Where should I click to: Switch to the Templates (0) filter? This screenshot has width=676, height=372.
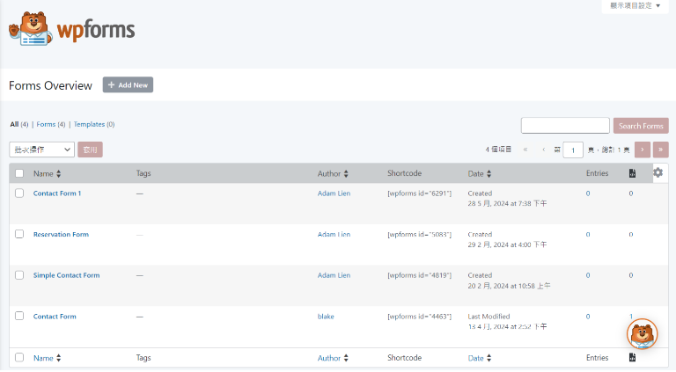point(94,124)
